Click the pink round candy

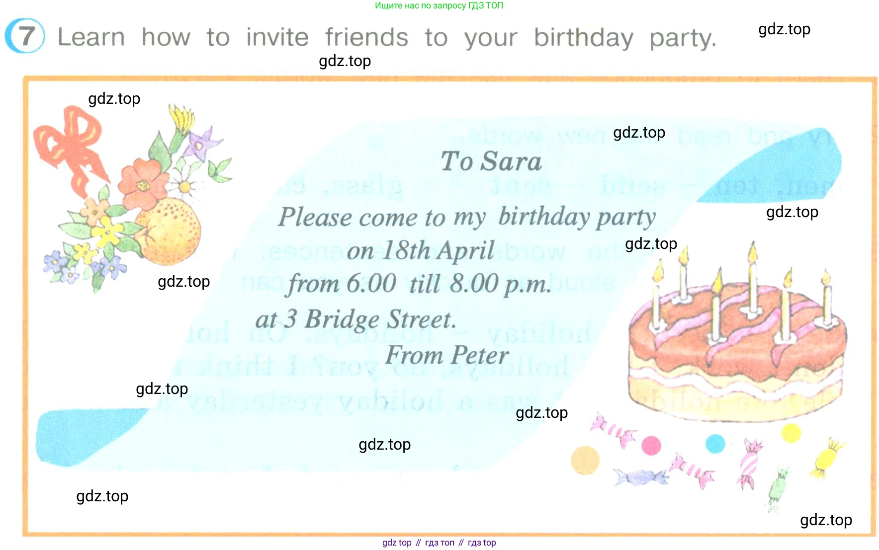[x=651, y=446]
